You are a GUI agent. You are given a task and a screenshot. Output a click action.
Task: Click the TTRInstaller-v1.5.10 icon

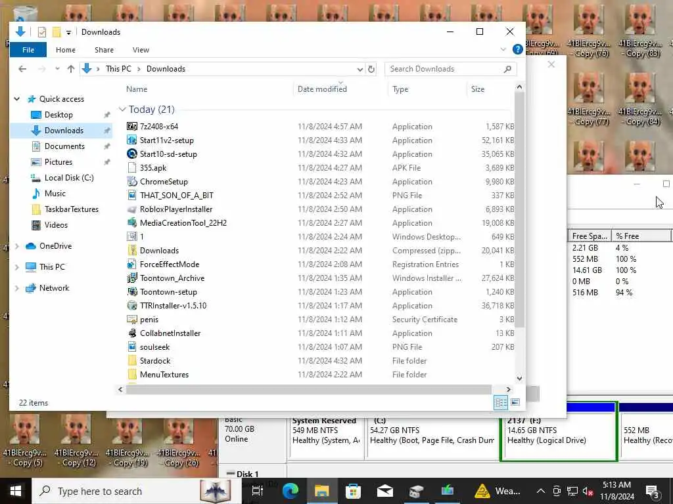coord(131,306)
